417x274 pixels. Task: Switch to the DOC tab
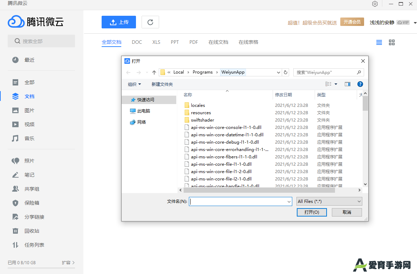137,42
